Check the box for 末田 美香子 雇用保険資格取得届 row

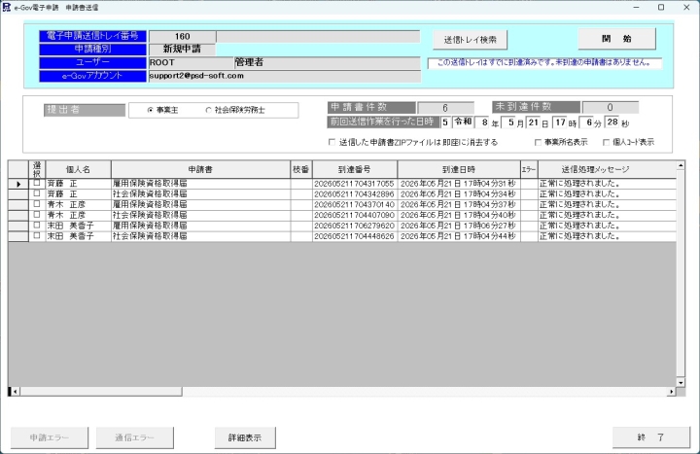pos(37,225)
